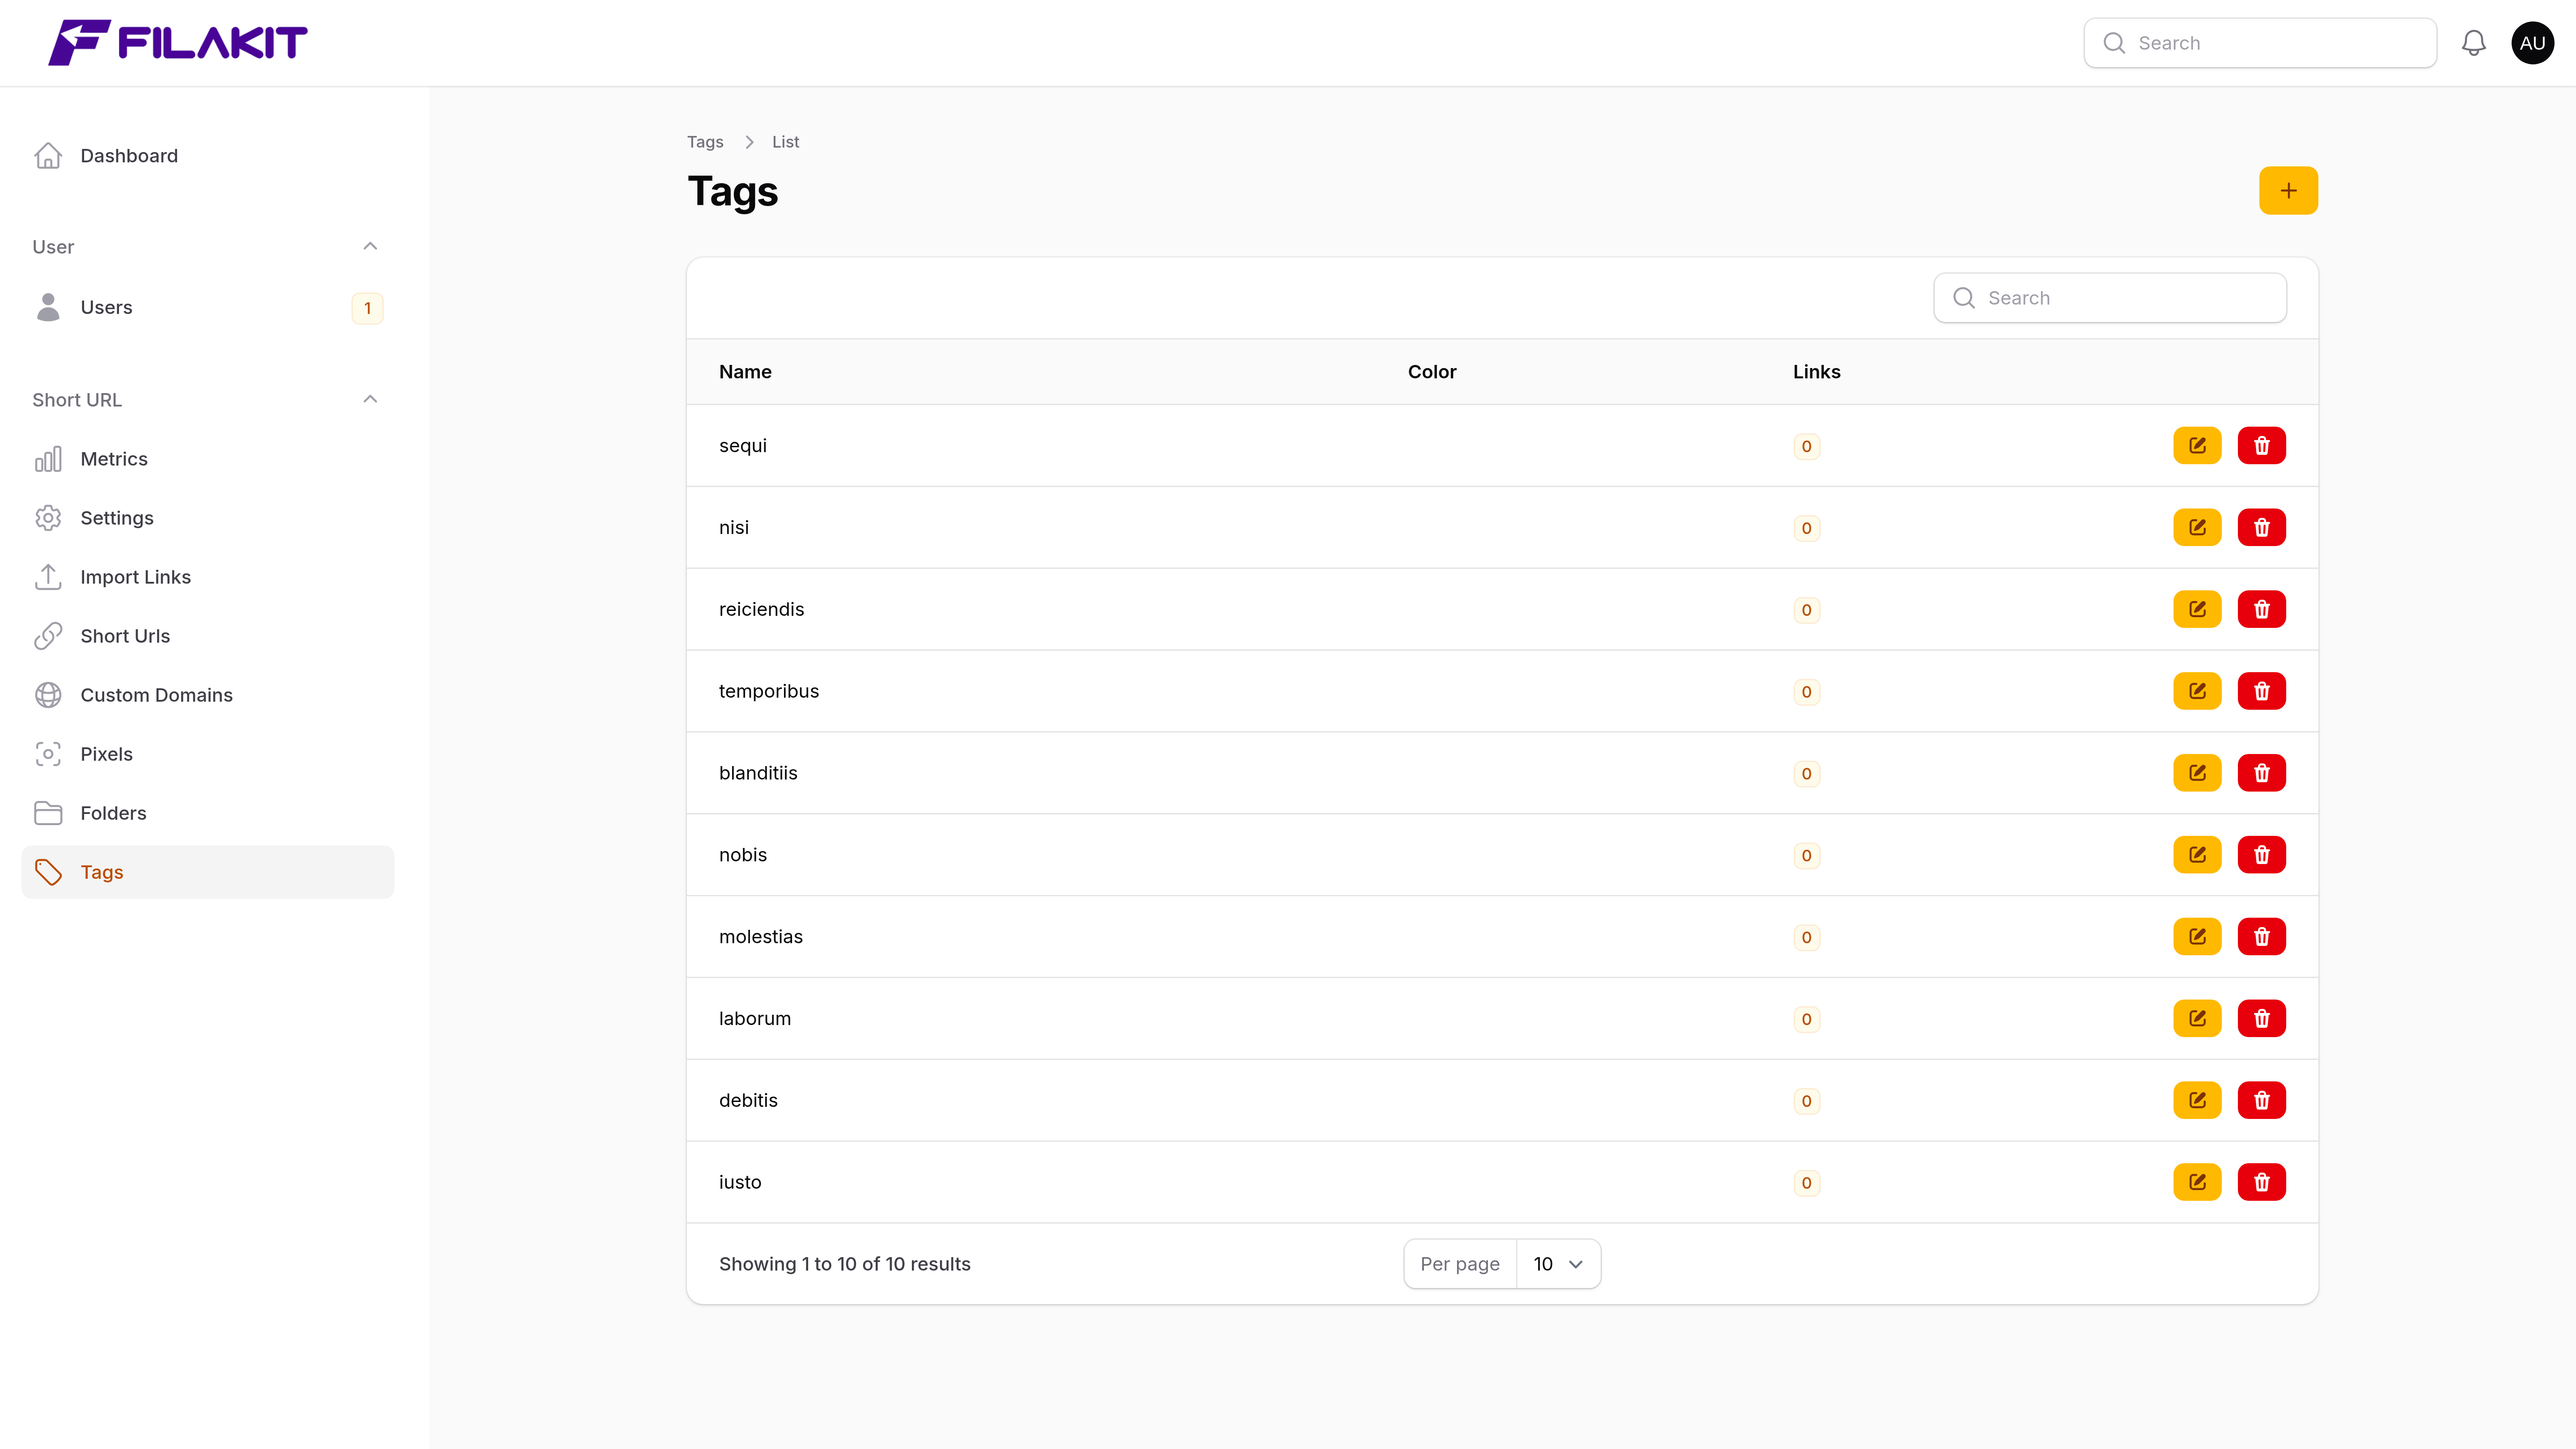The width and height of the screenshot is (2576, 1449).
Task: Click the sequi row name
Action: click(x=743, y=446)
